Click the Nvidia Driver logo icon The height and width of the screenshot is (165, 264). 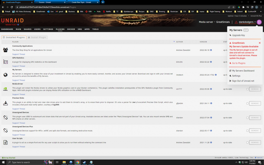tap(5, 89)
